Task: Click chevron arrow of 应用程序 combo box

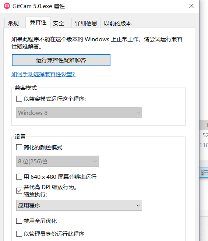Action: point(138,206)
